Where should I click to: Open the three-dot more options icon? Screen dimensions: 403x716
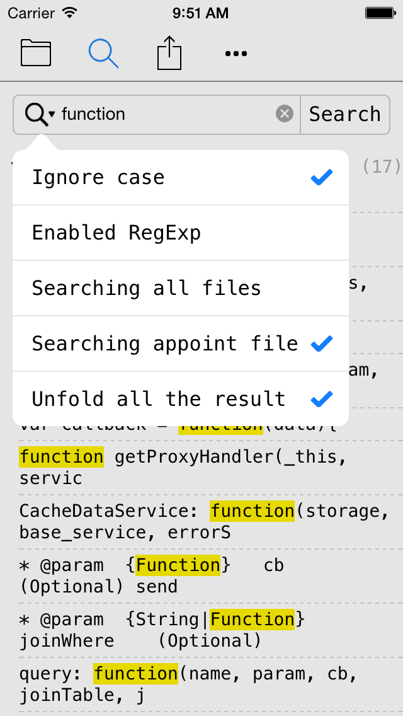(x=236, y=54)
